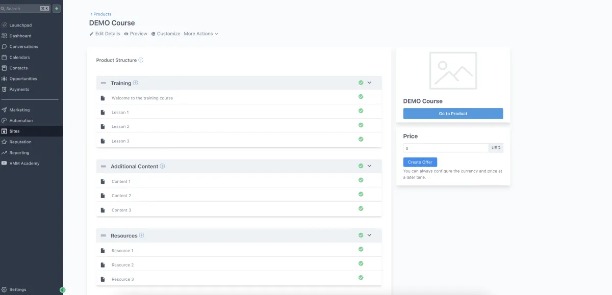
Task: Click the green quick-action icon beside Search
Action: click(57, 9)
